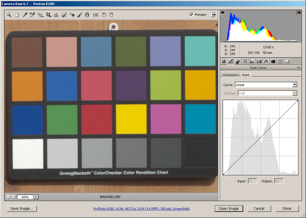This screenshot has width=306, height=218.
Task: Select the Graduated Filter tool
Action: click(87, 15)
